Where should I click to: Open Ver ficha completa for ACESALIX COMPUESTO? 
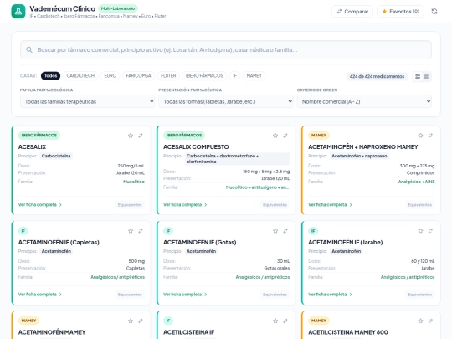coord(185,205)
